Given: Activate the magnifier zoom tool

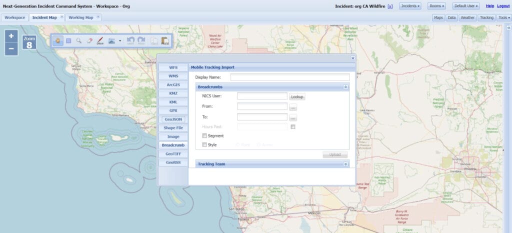Looking at the screenshot, I should tap(79, 40).
